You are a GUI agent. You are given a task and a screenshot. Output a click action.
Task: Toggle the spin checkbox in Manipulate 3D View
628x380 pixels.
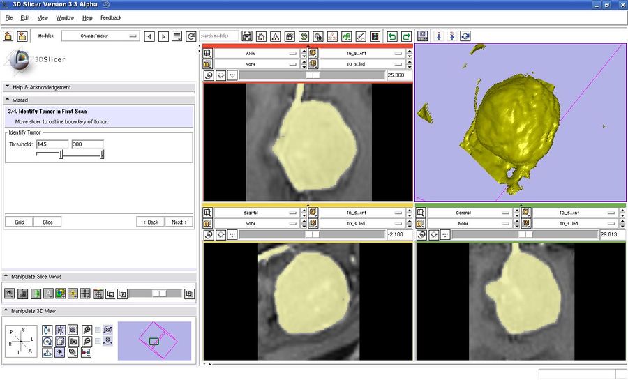pos(98,330)
